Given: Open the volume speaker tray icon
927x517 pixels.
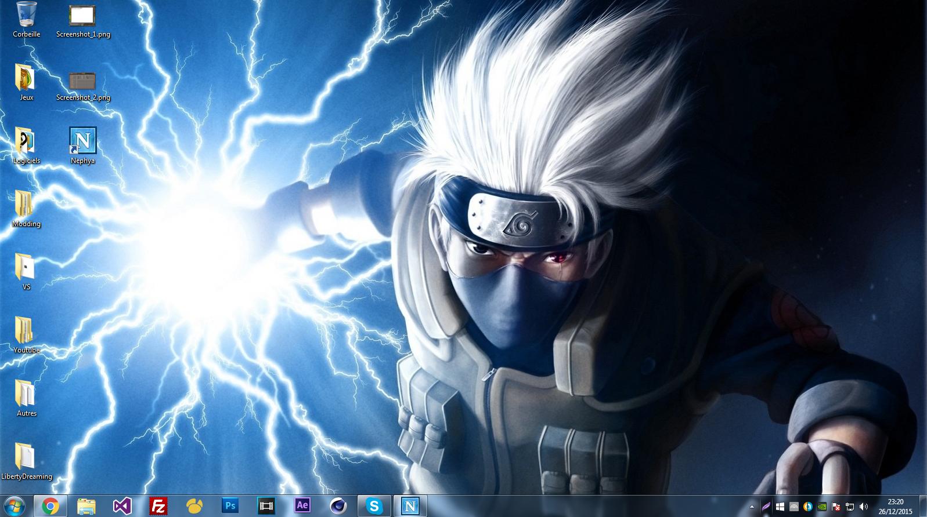Looking at the screenshot, I should click(864, 507).
